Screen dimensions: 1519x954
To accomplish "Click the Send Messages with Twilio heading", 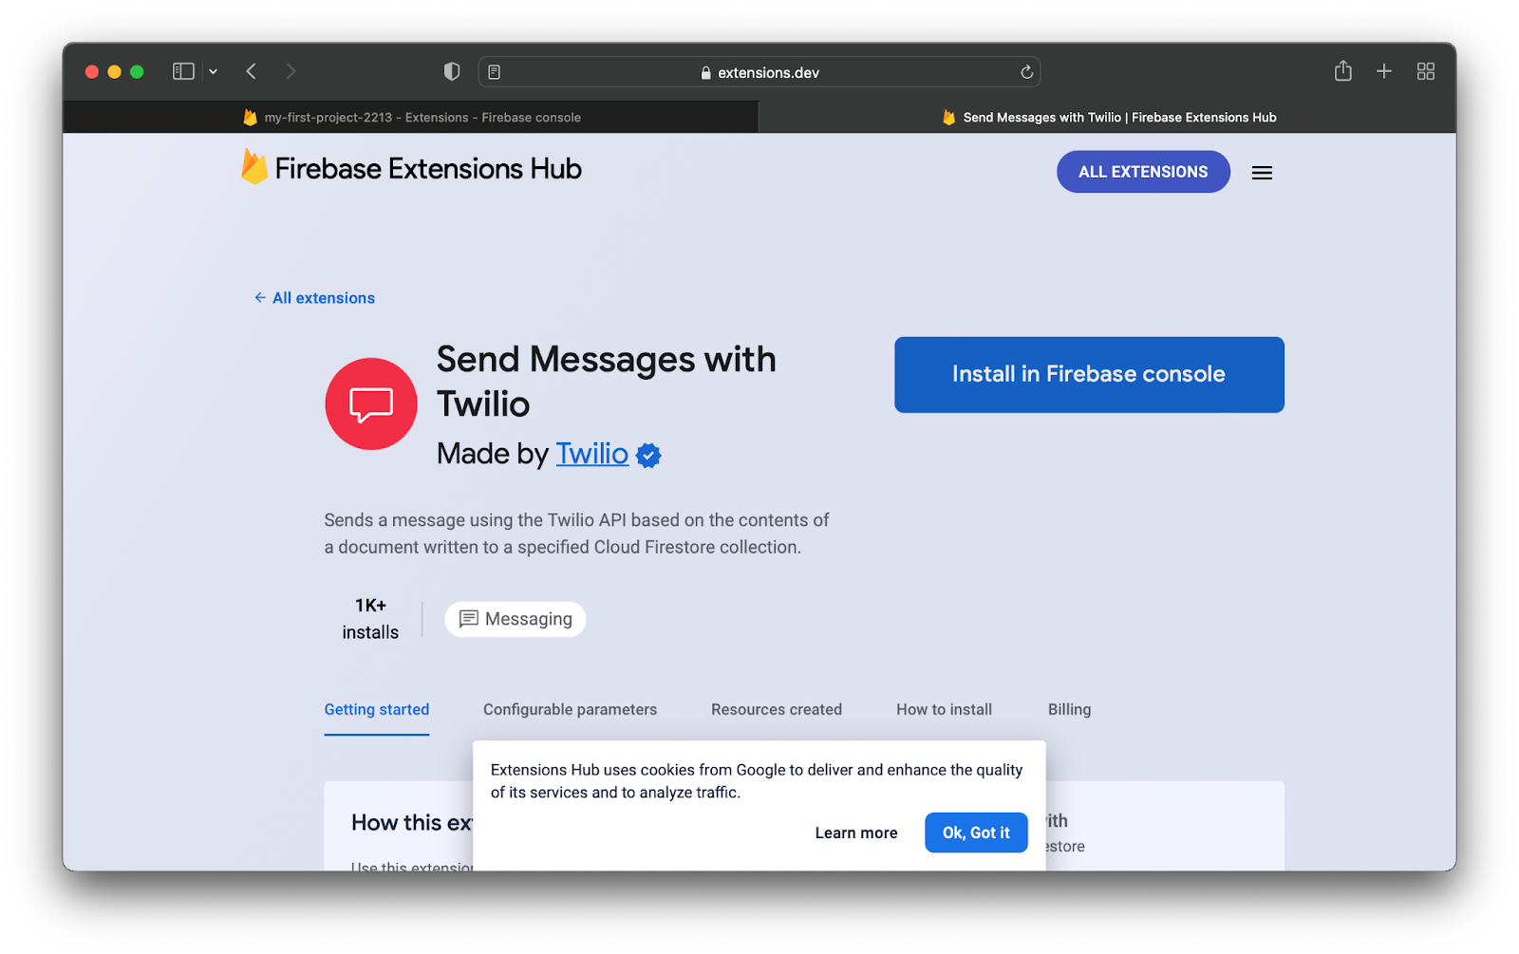I will [x=607, y=382].
